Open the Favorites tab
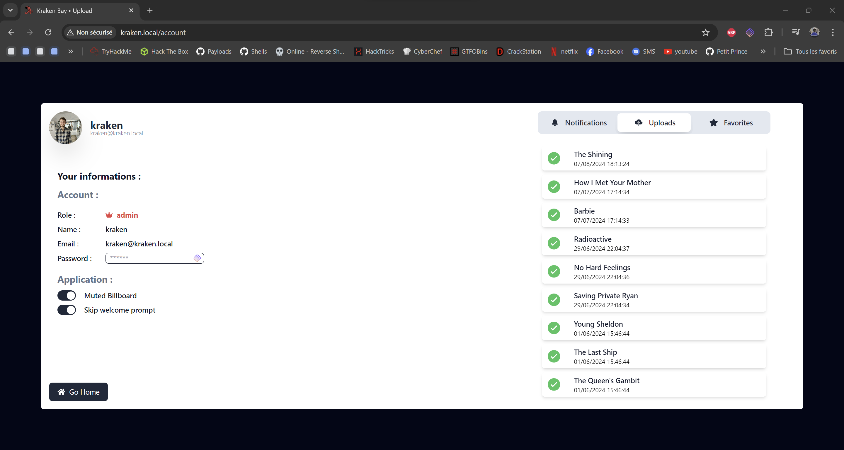Viewport: 844px width, 450px height. pos(731,123)
